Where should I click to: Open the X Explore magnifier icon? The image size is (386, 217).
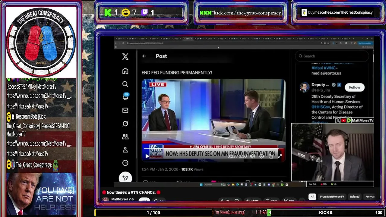pos(125,84)
